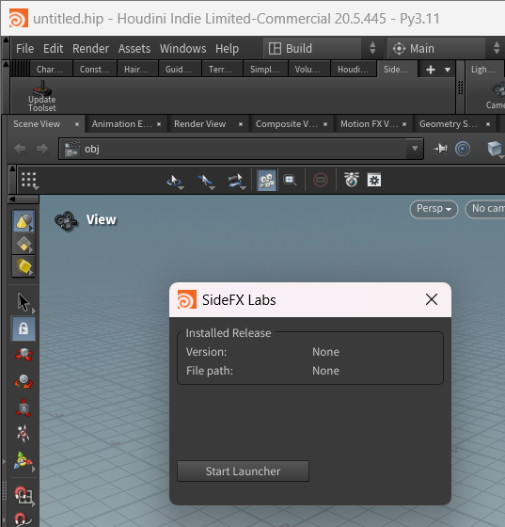
Task: Choose the Scale tool icon
Action: click(24, 407)
